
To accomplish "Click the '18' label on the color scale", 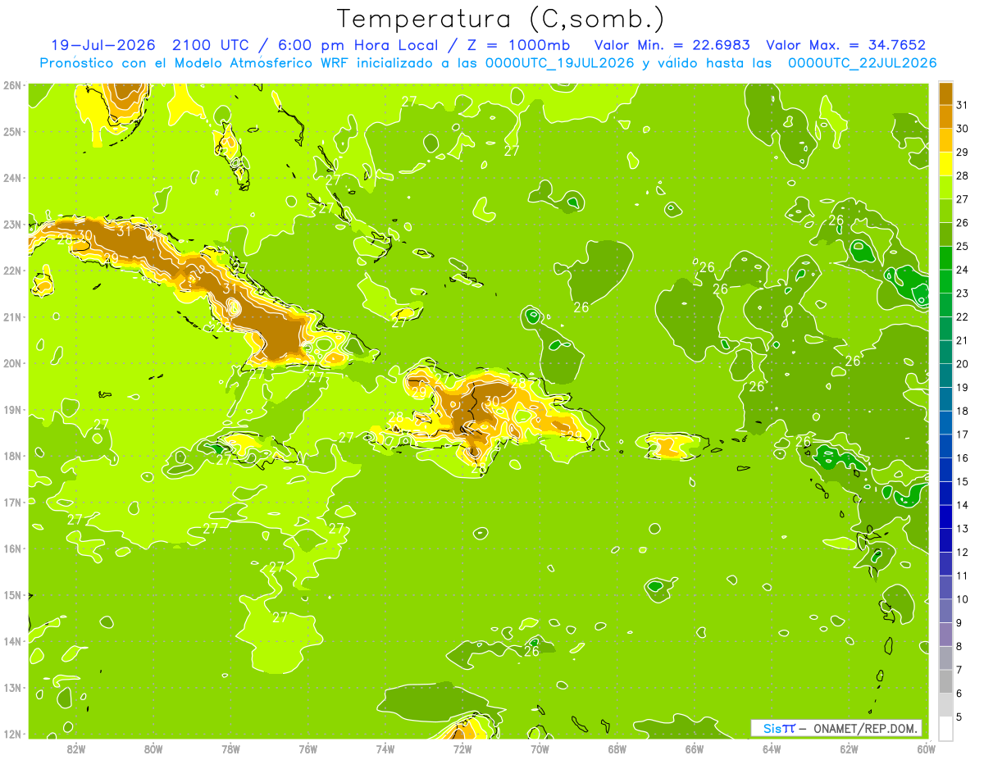I will [x=962, y=411].
